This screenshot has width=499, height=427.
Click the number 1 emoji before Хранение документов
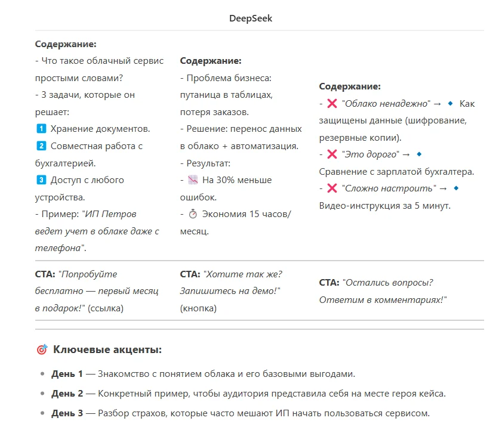click(41, 129)
